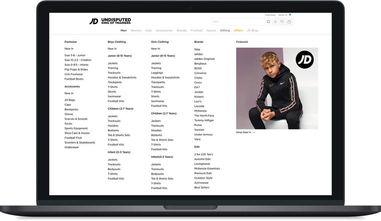Screen dimensions: 381x221
Task: Open the Brands navigation tab
Action: click(x=182, y=30)
